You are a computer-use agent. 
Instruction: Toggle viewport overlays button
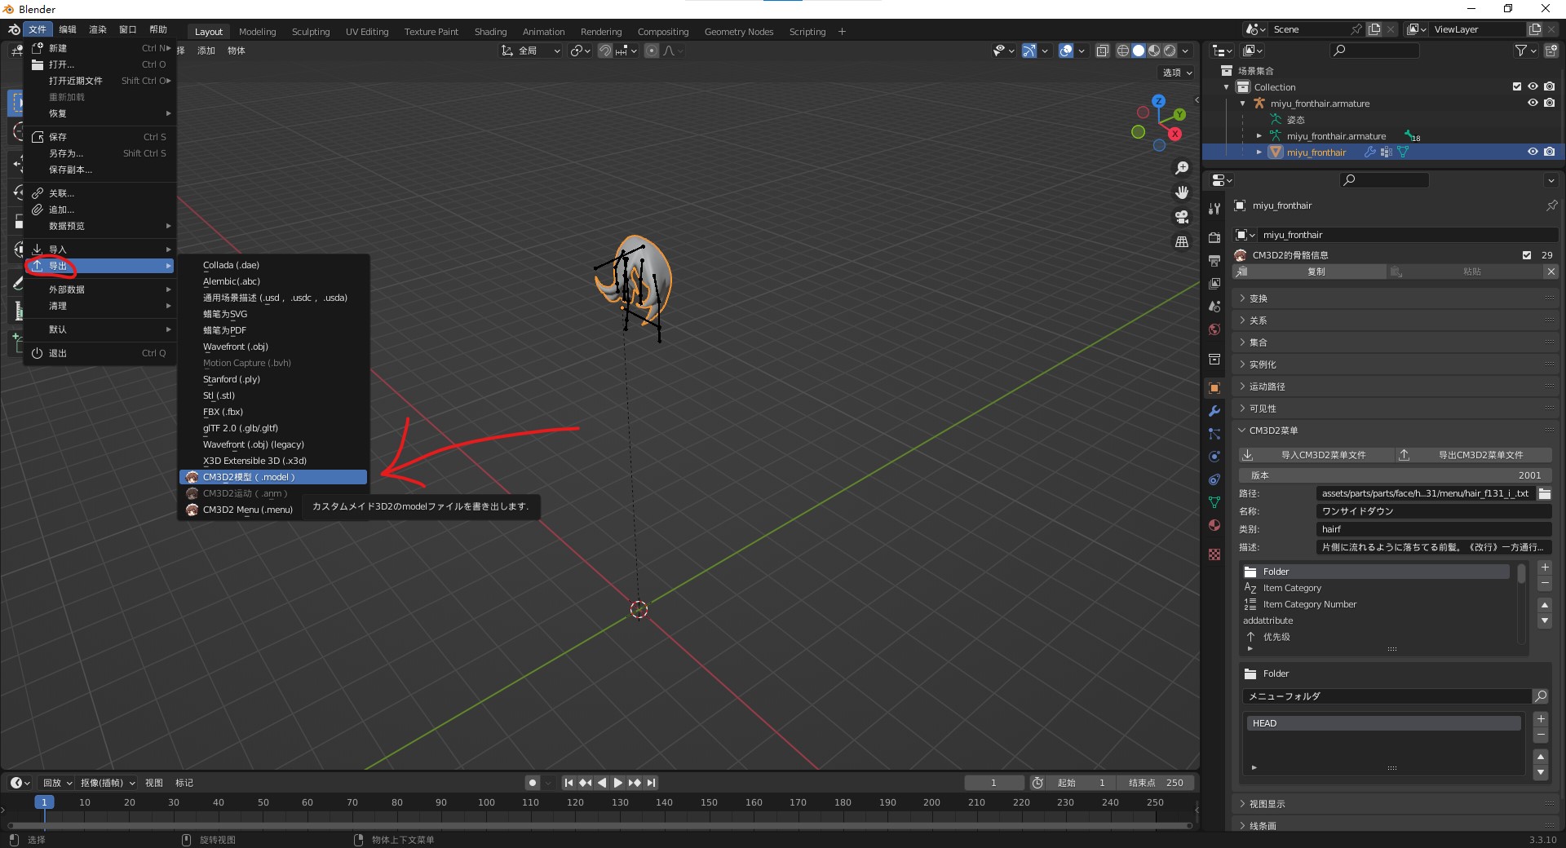[1066, 51]
